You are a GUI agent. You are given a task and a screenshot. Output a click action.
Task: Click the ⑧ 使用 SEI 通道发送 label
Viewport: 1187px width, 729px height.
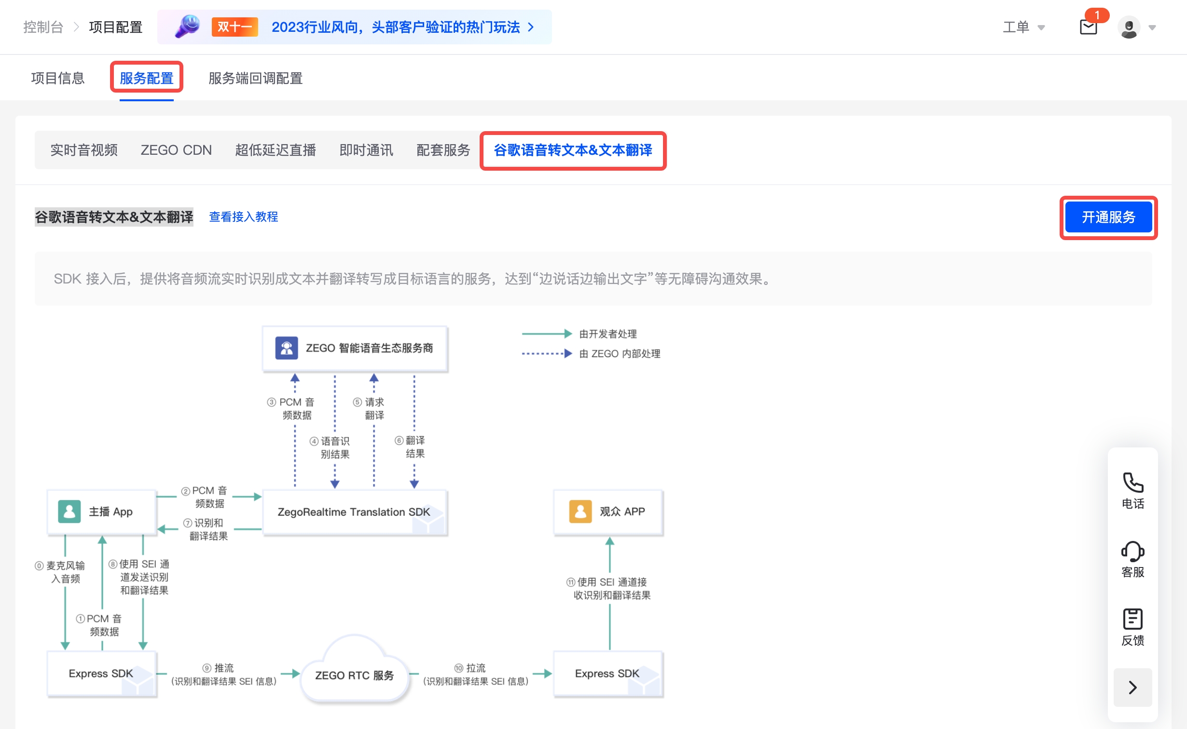click(139, 577)
